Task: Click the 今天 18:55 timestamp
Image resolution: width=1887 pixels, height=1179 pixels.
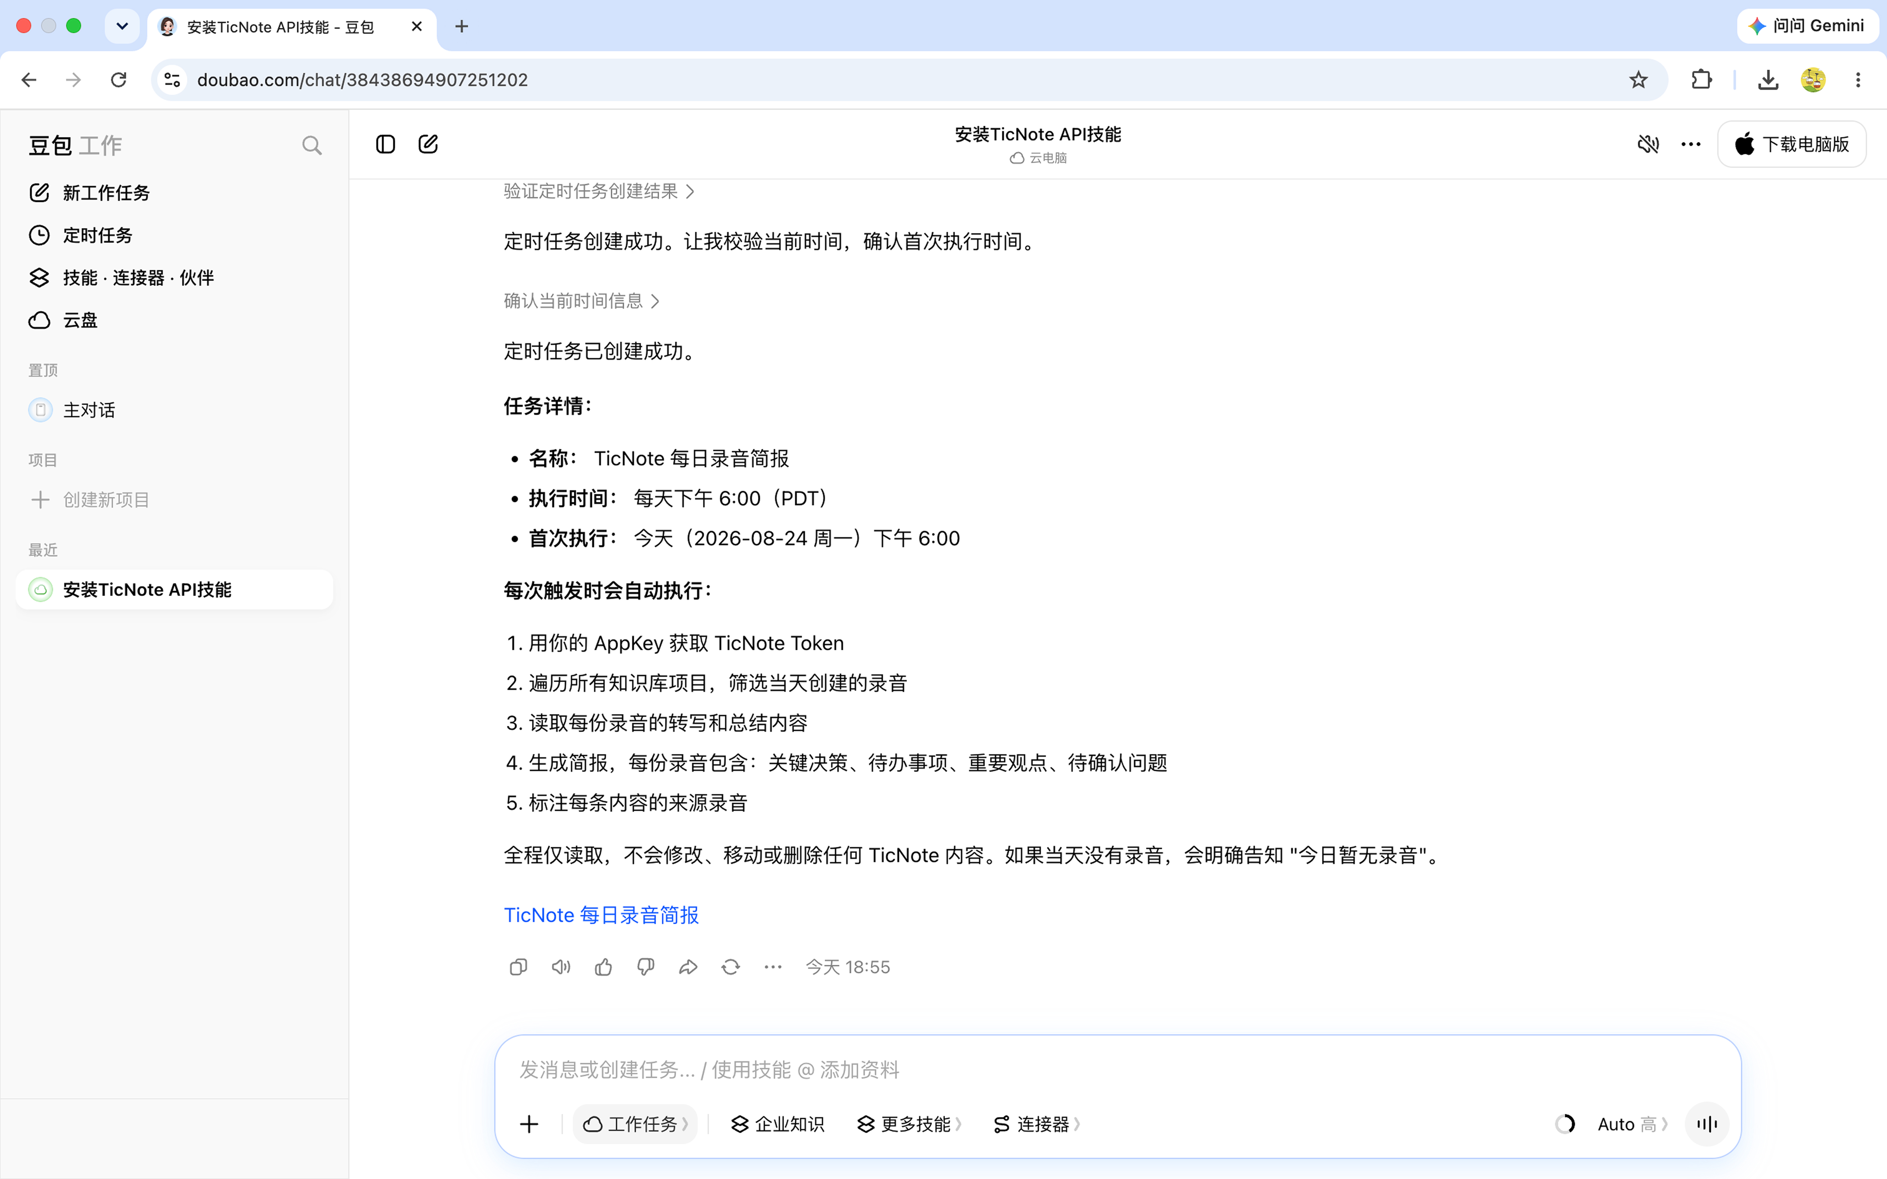Action: click(x=848, y=967)
